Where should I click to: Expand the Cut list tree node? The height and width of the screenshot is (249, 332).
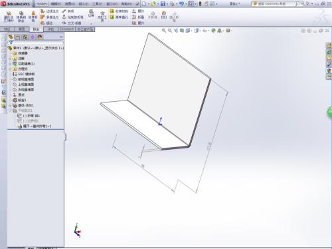coord(10,64)
